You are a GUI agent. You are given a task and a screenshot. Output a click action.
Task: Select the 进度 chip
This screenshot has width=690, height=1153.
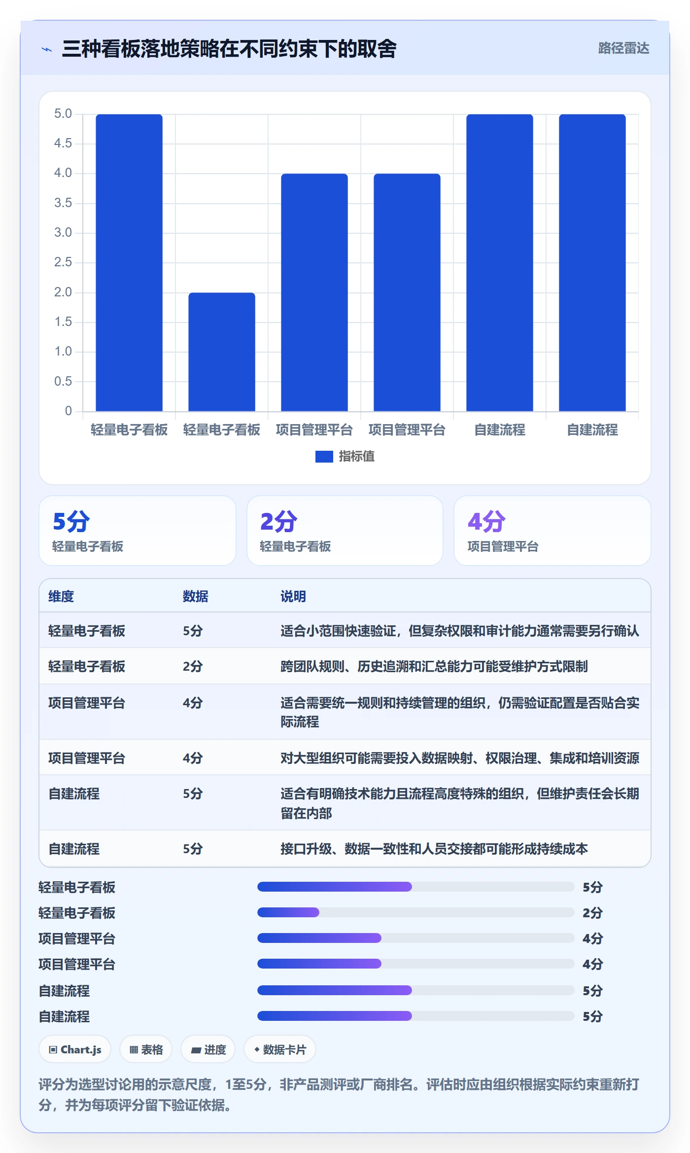tap(208, 1049)
